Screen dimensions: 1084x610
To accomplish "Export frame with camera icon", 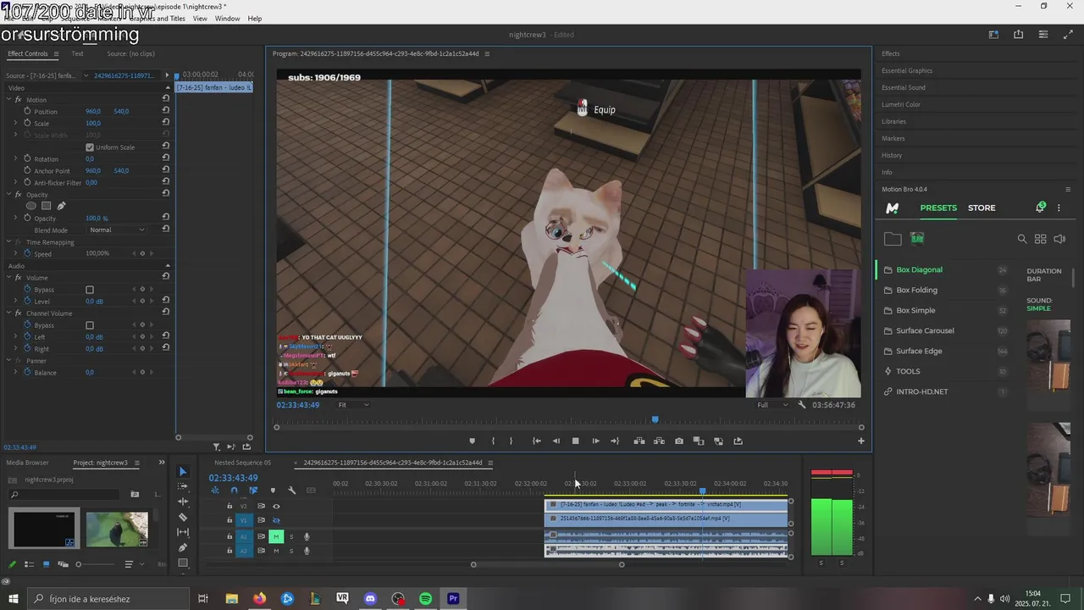I will [x=679, y=441].
